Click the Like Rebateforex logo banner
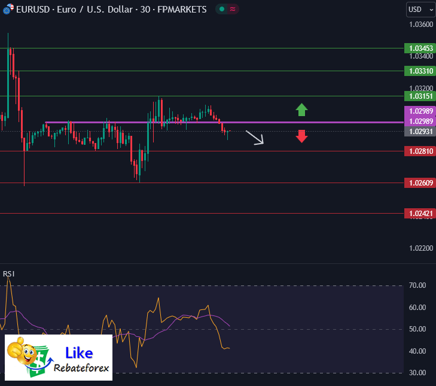This screenshot has height=386, width=436. click(59, 358)
